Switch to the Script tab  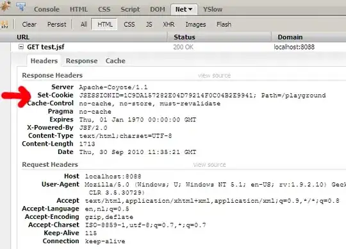(130, 9)
